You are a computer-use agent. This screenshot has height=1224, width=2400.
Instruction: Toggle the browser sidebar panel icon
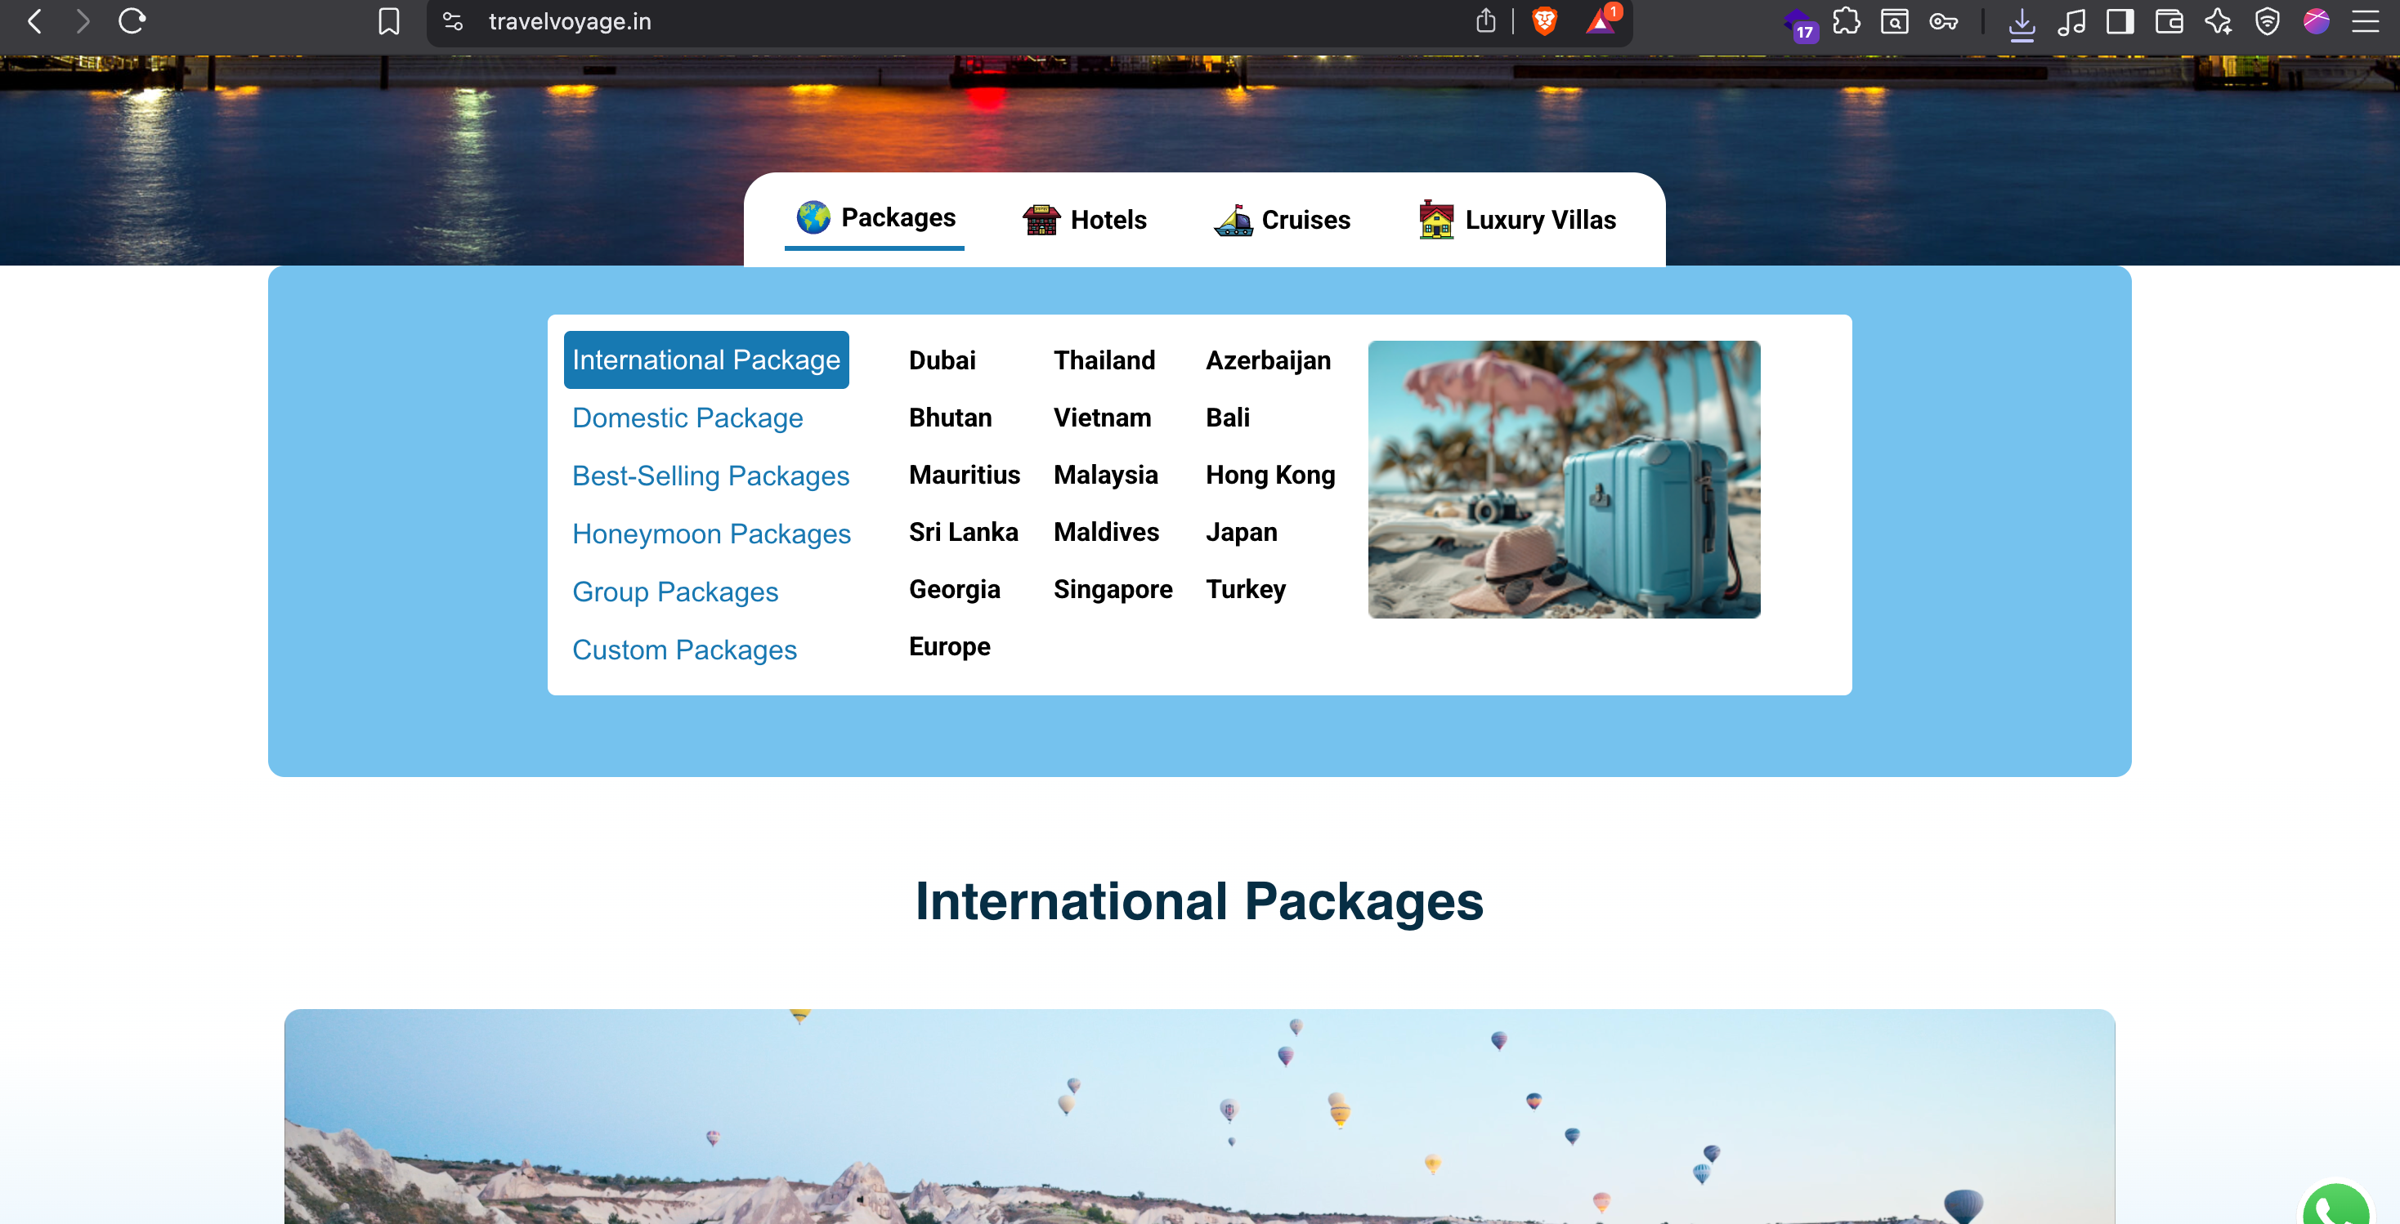coord(2120,20)
